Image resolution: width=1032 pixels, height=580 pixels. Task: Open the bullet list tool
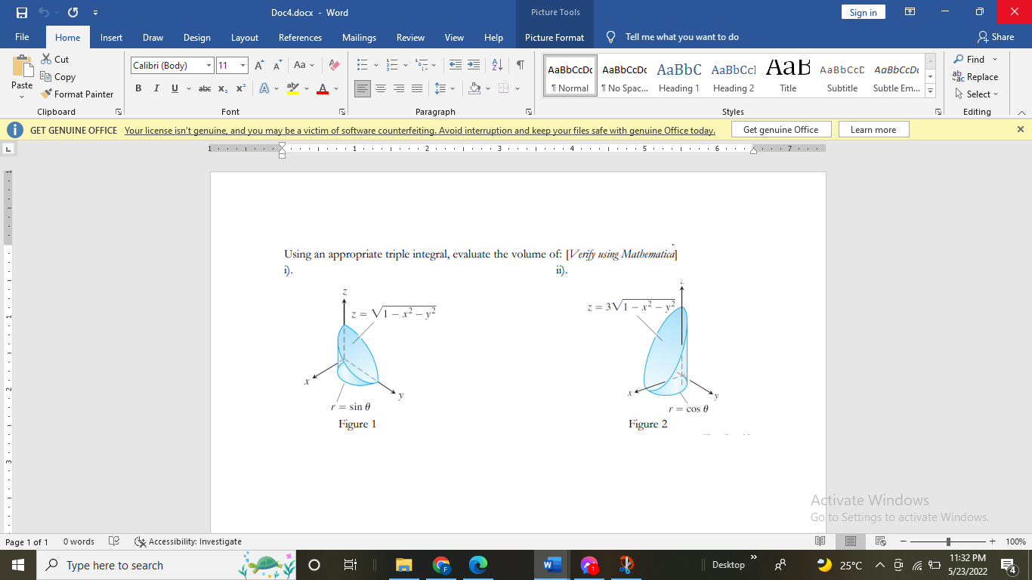pos(363,66)
